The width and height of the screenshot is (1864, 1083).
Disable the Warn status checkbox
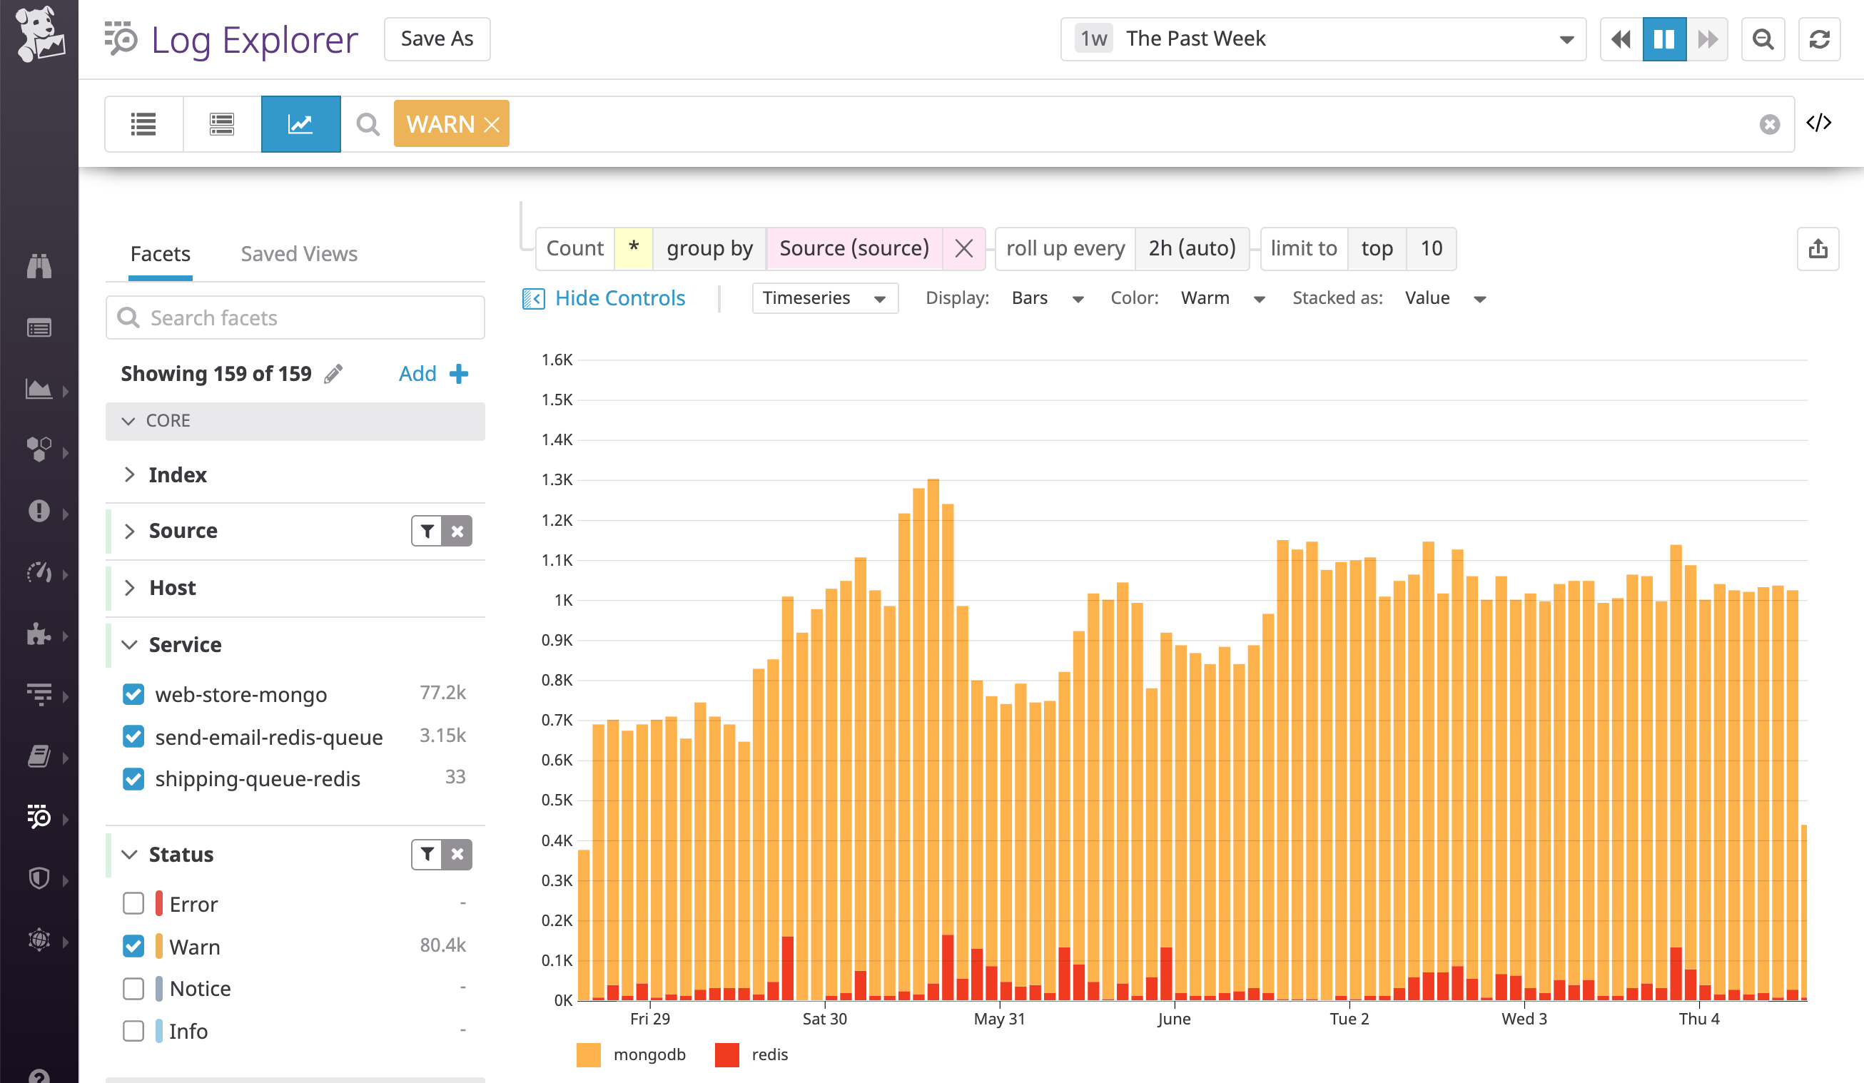point(133,946)
